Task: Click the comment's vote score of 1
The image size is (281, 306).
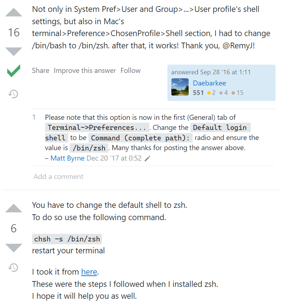Action: (x=34, y=117)
